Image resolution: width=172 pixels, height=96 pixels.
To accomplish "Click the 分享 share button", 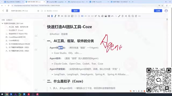I will (x=158, y=11).
